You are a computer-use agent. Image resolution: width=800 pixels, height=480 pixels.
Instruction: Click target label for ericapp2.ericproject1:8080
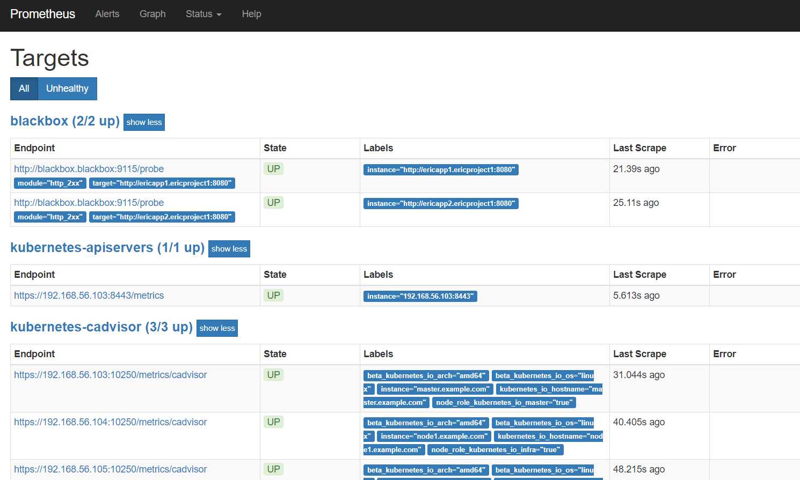click(162, 217)
